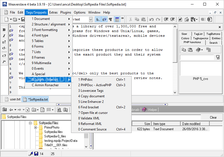Viewport: 224px width, 157px height.
Task: Click the Paste icon in main toolbar
Action: [x=143, y=19]
